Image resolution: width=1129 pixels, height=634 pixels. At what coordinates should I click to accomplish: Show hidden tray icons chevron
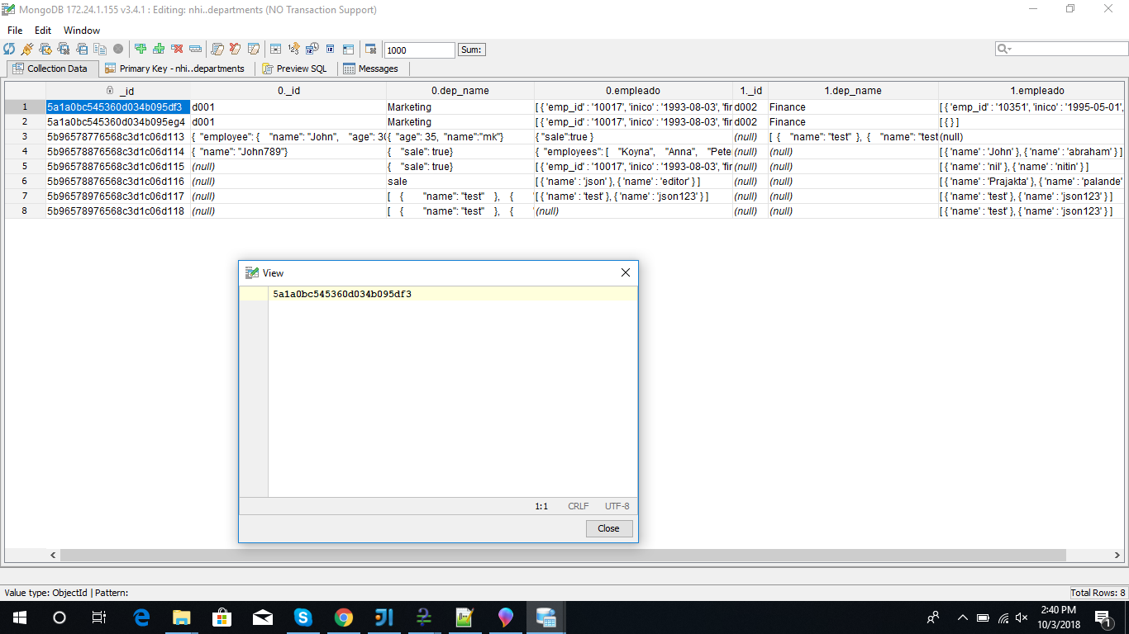pos(962,617)
